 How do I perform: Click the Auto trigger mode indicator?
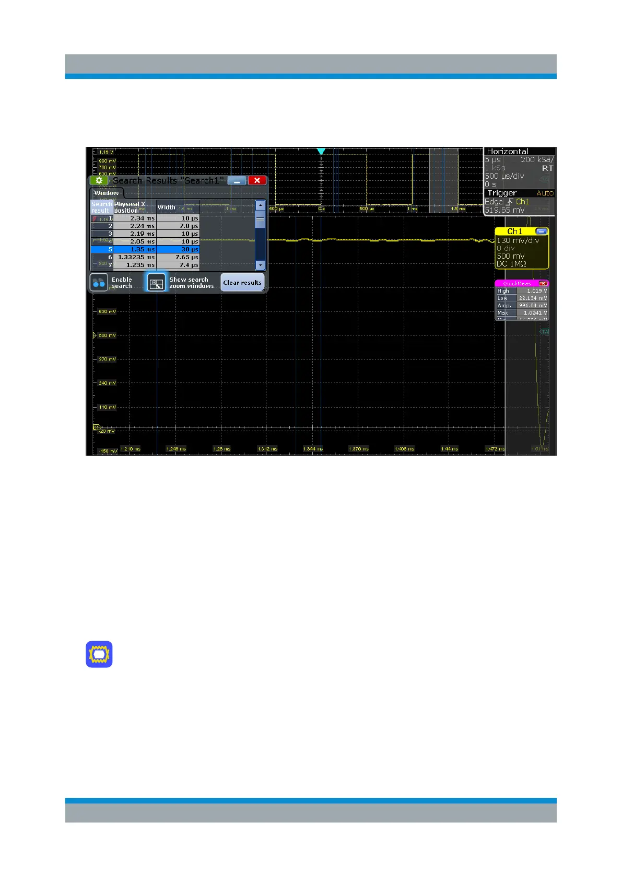545,193
